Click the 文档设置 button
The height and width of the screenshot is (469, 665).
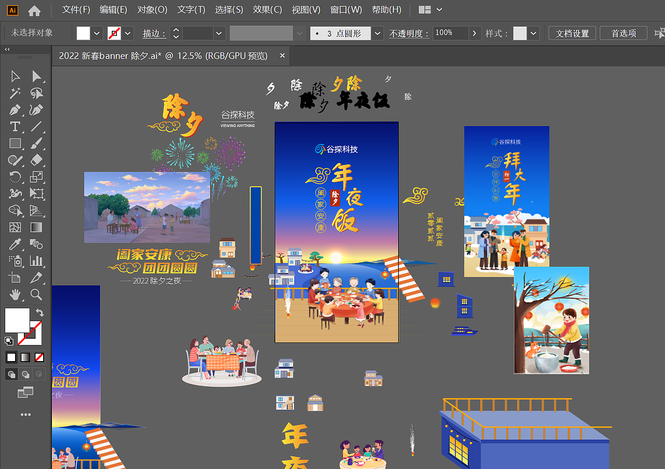click(572, 33)
